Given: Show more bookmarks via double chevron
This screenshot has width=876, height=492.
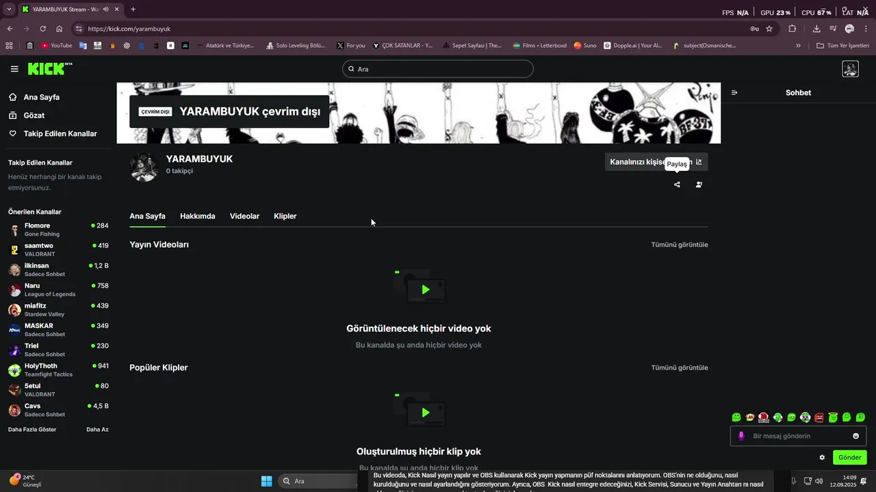Looking at the screenshot, I should point(798,46).
